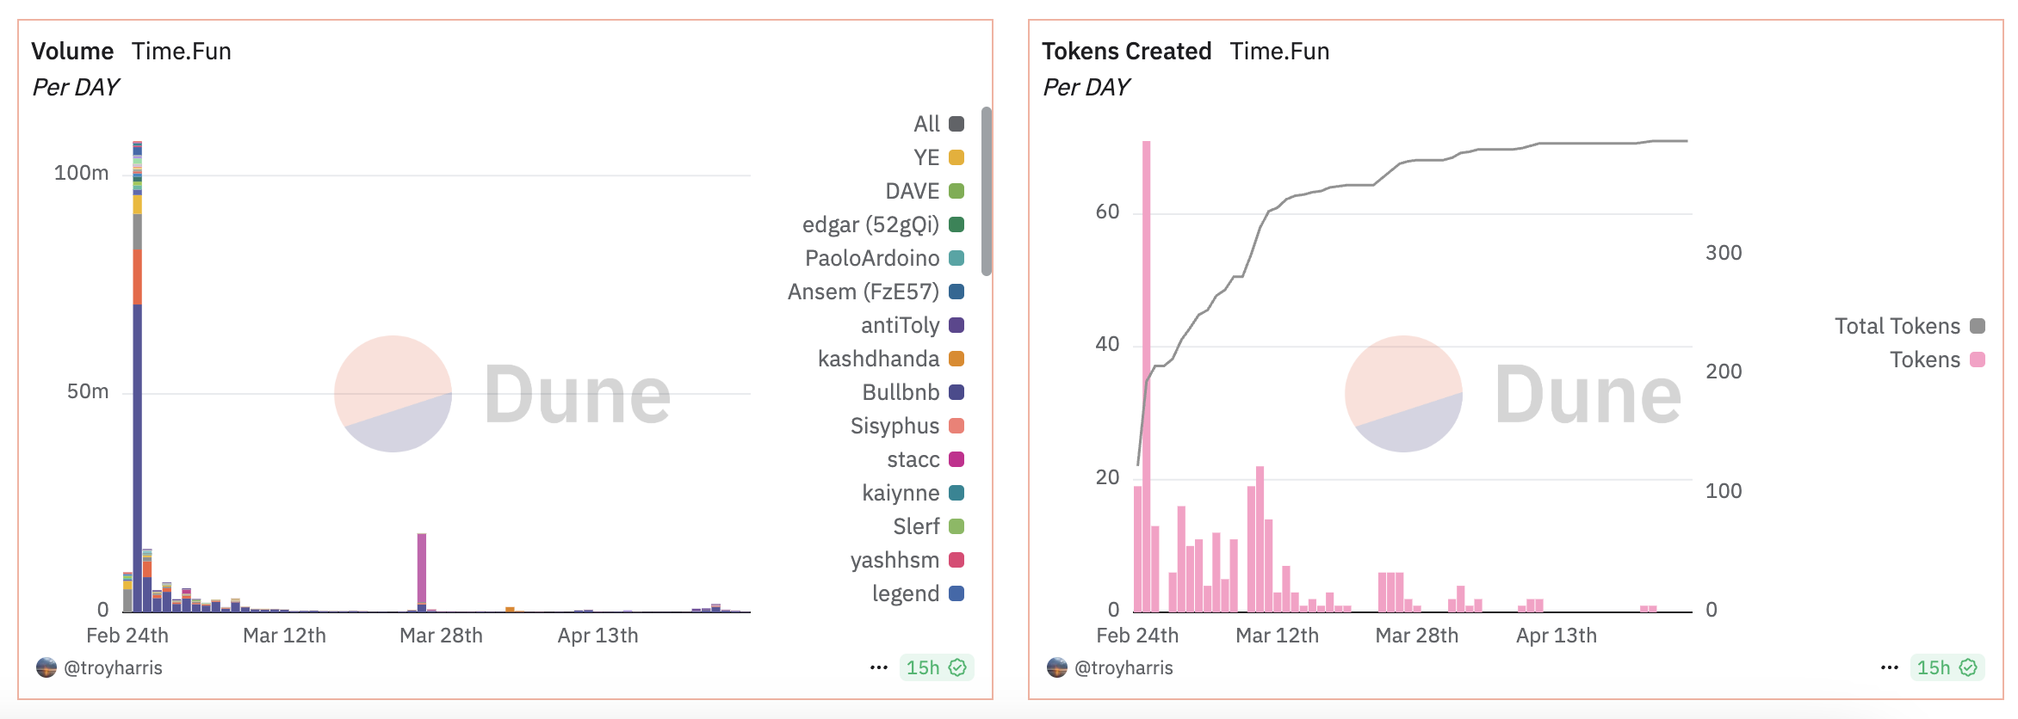Toggle the YE series in legend
2018x719 pixels.
click(x=927, y=157)
